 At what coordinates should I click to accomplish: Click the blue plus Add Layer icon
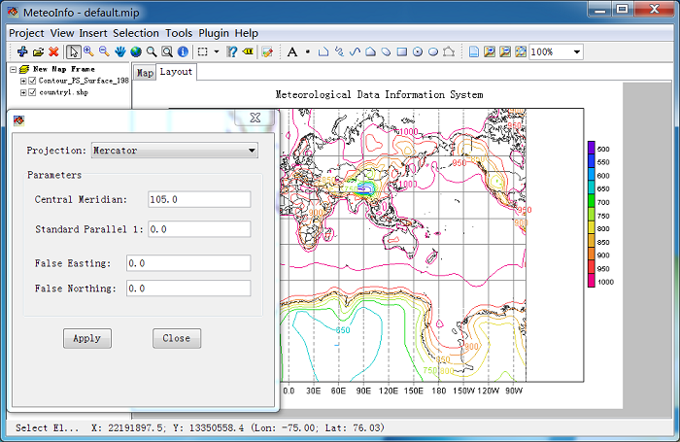(x=22, y=51)
